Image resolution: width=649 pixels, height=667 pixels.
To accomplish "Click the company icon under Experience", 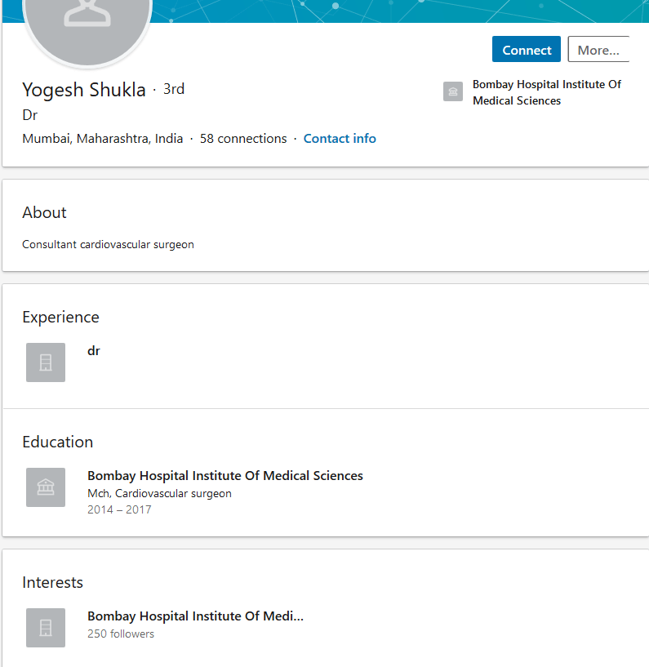I will click(x=46, y=362).
